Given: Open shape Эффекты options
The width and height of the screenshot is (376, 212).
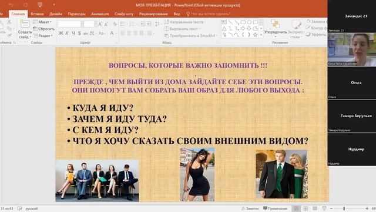Looking at the screenshot, I should click(317, 34).
